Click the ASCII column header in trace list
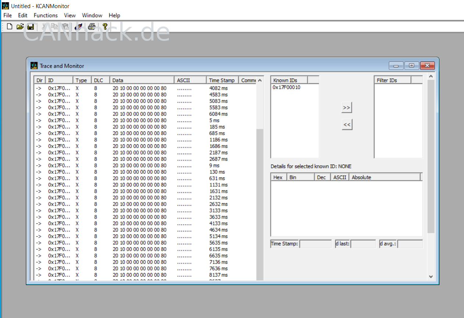 tap(190, 80)
